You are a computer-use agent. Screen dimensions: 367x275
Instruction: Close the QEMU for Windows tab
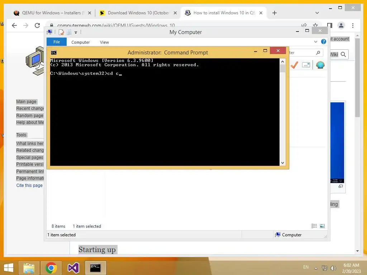(x=89, y=13)
